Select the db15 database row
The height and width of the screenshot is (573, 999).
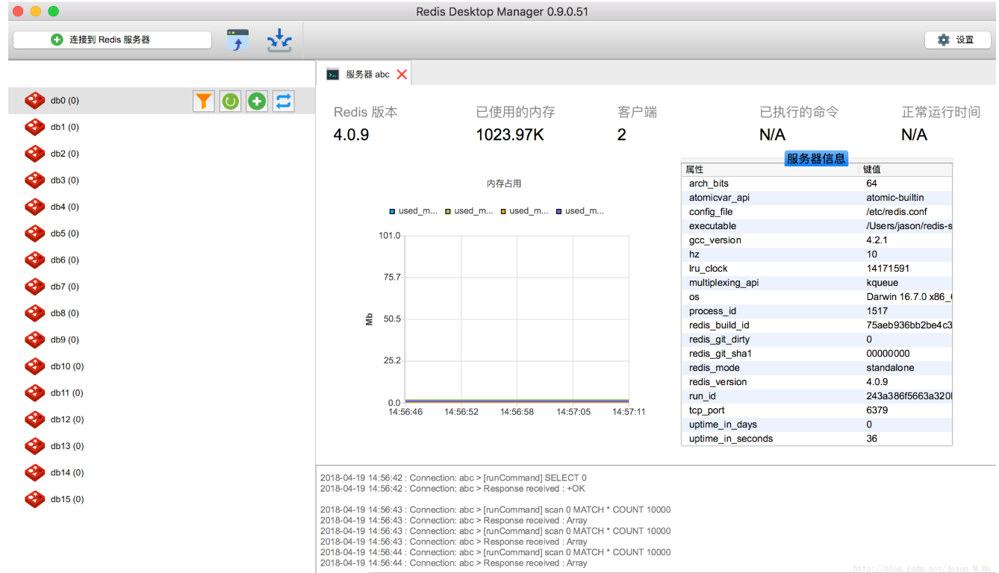[x=162, y=499]
